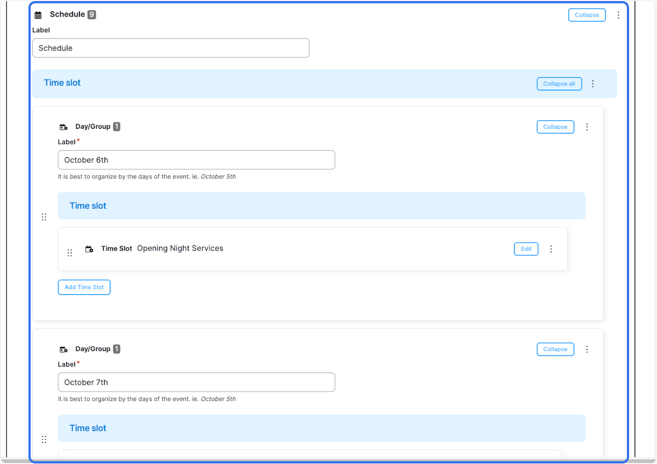The height and width of the screenshot is (464, 657).
Task: Grab the drag handle of October 6th group
Action: [x=44, y=217]
